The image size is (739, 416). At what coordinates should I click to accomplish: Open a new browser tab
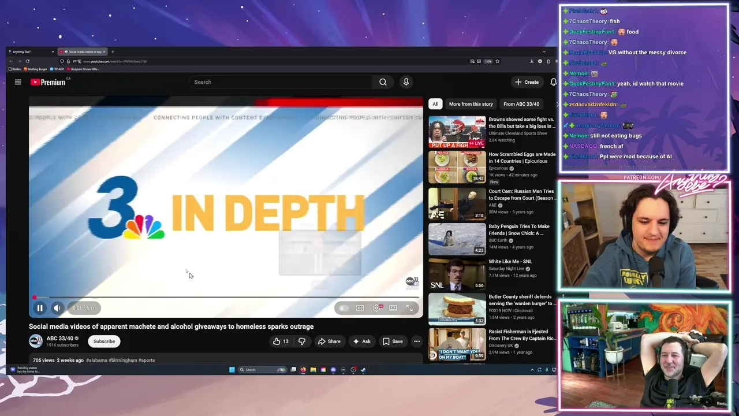(x=113, y=51)
